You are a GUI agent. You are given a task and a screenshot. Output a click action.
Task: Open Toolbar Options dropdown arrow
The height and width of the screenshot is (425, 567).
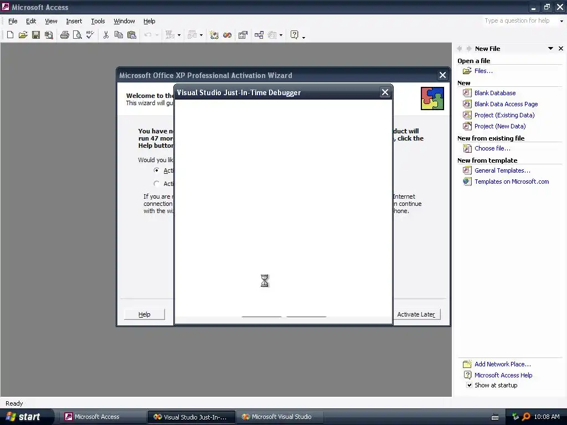point(303,37)
